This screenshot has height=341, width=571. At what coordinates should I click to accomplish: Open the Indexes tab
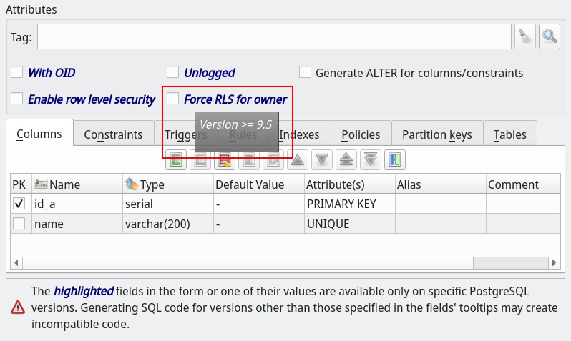click(299, 134)
